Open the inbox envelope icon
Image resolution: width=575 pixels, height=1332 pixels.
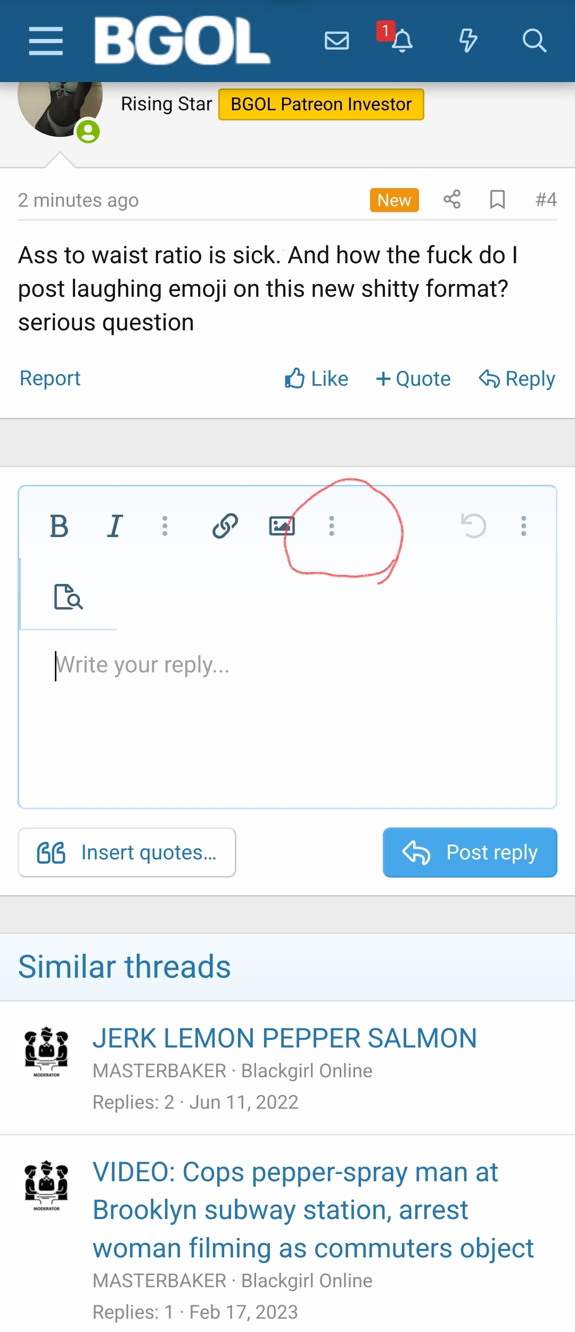[x=336, y=40]
